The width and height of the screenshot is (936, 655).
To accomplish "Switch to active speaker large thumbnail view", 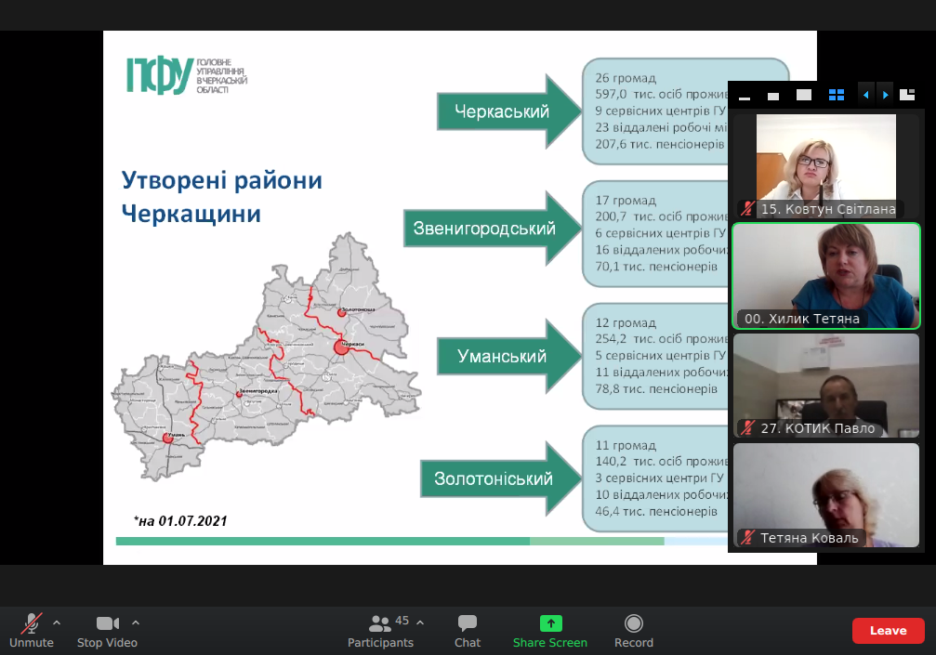I will (x=804, y=95).
